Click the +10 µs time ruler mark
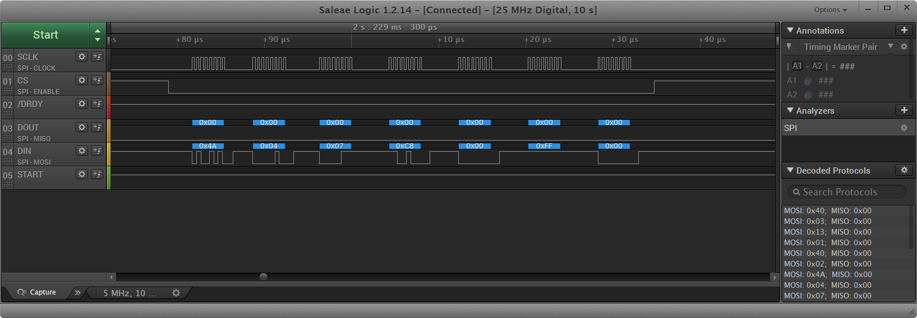 click(451, 40)
